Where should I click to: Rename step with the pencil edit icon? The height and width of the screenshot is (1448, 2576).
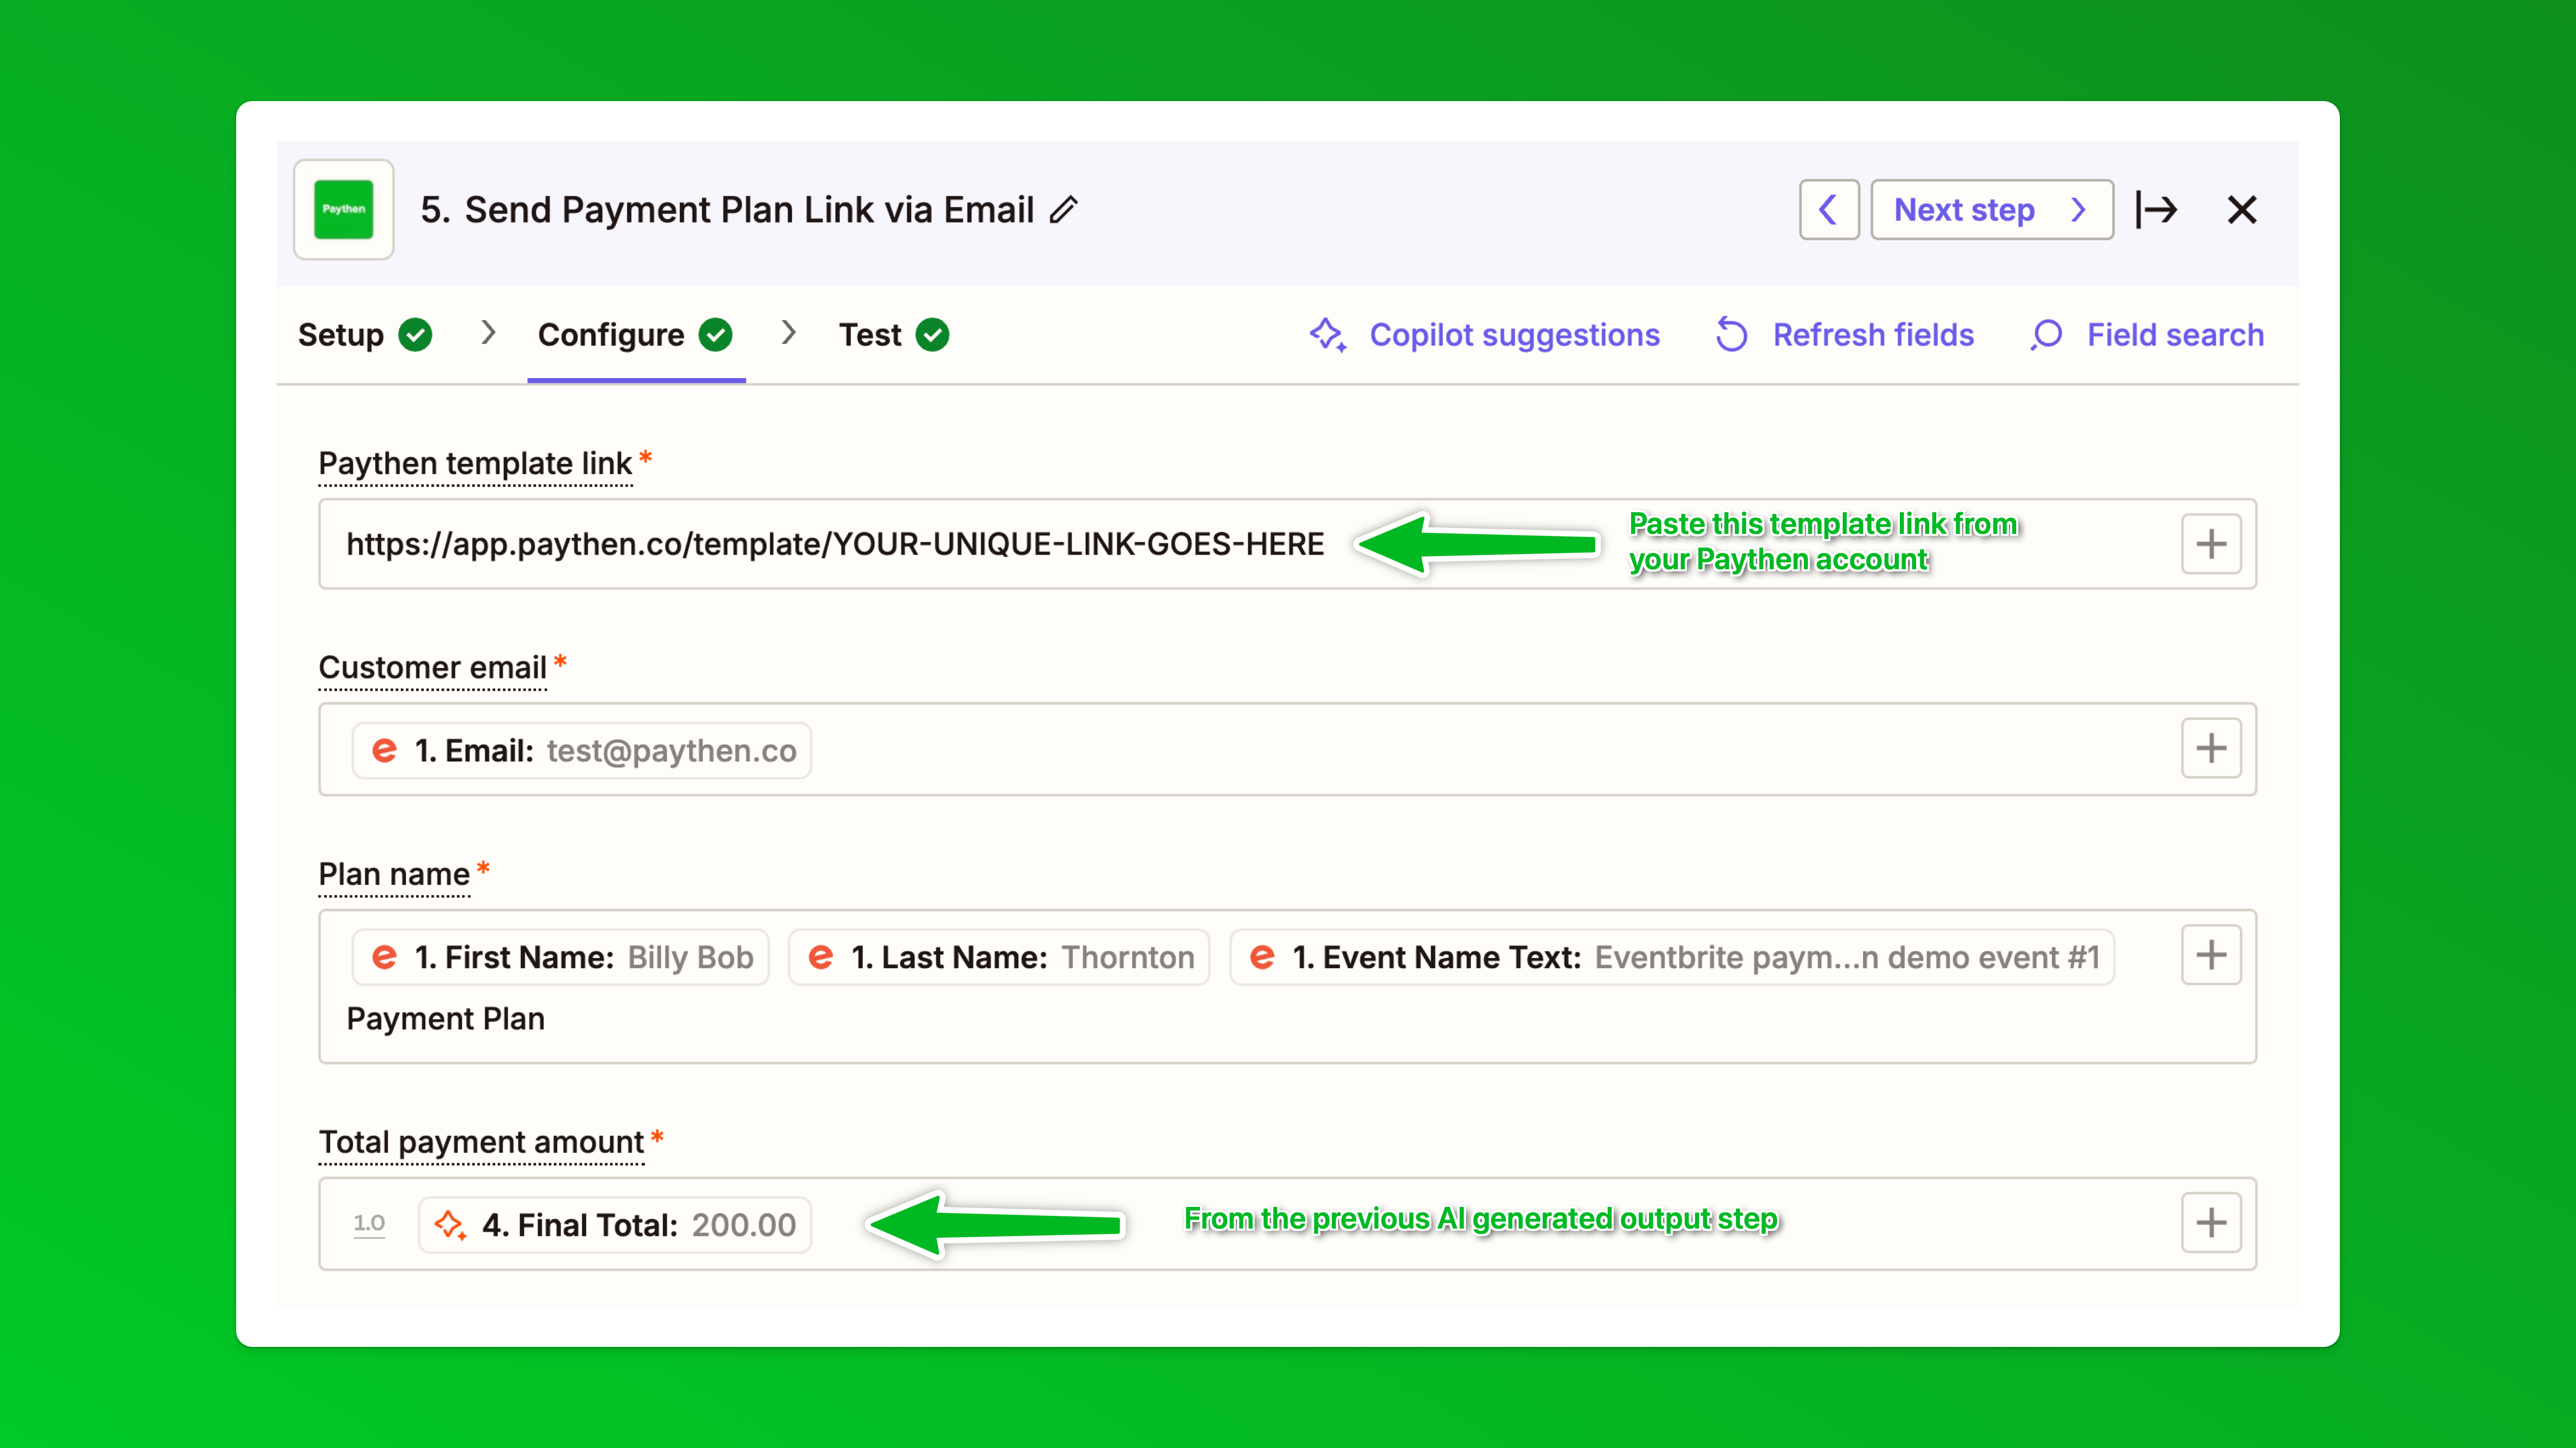1064,209
